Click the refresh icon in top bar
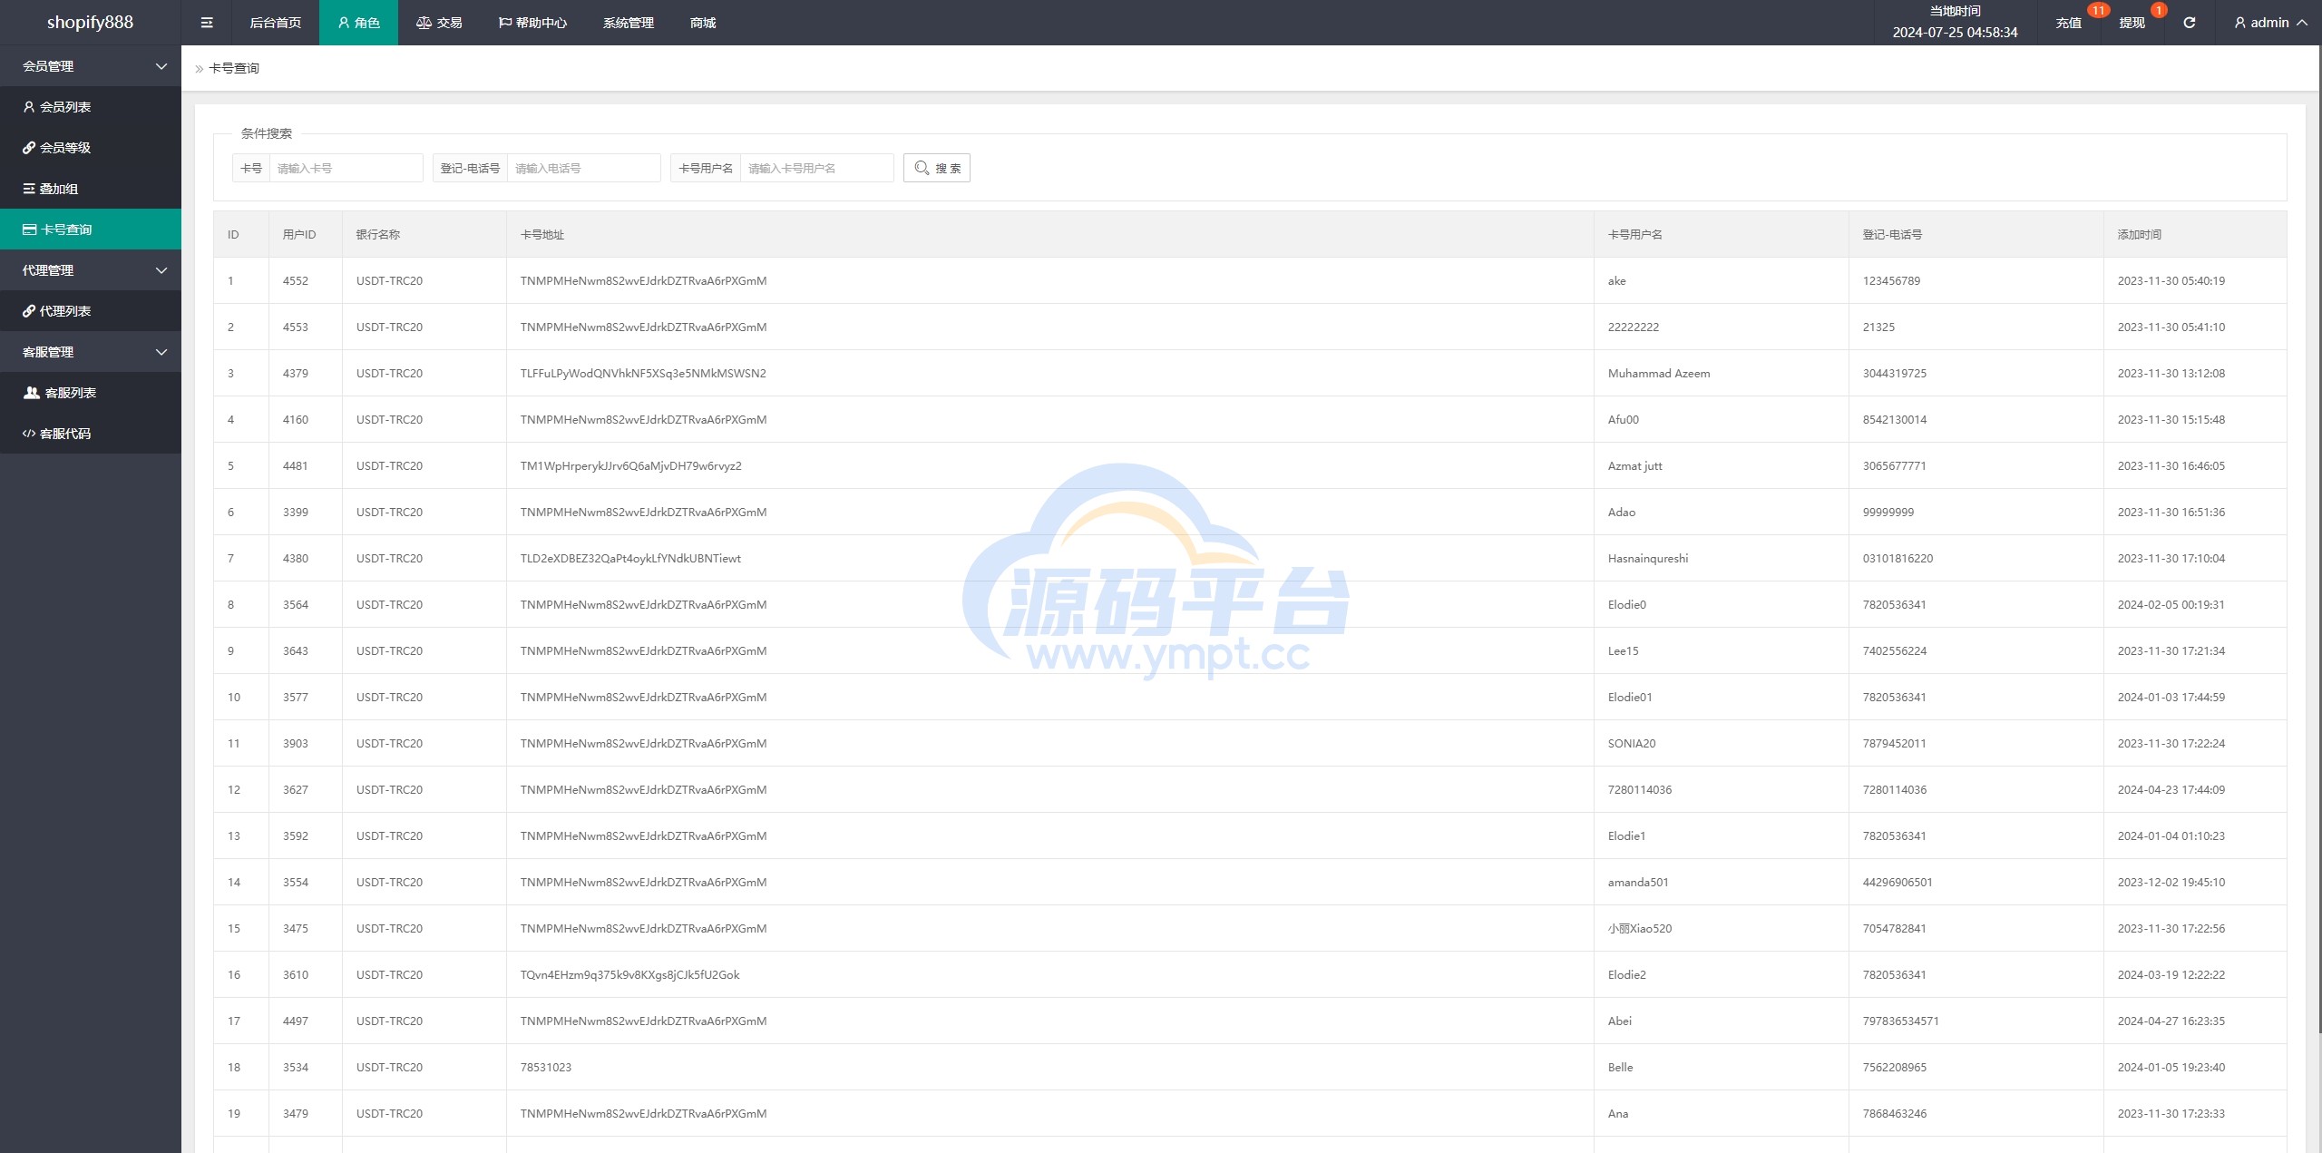The image size is (2322, 1153). 2189,23
